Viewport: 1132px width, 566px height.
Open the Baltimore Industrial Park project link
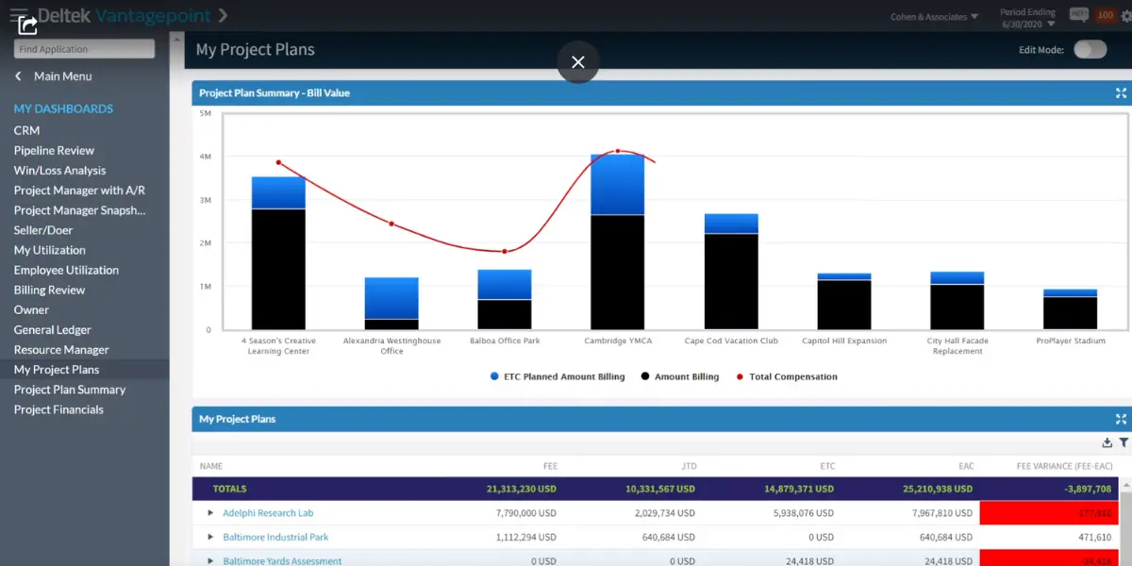[x=275, y=538]
